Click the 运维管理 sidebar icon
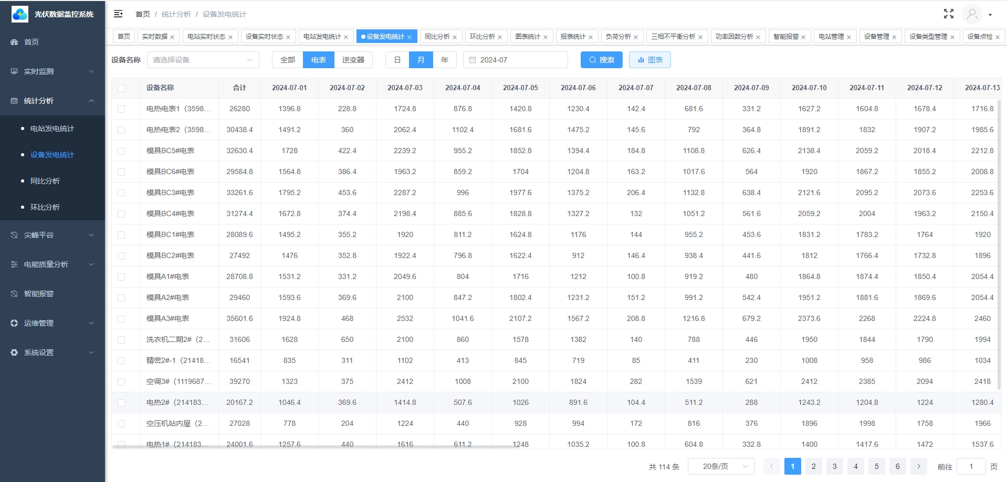The image size is (1007, 482). click(14, 323)
